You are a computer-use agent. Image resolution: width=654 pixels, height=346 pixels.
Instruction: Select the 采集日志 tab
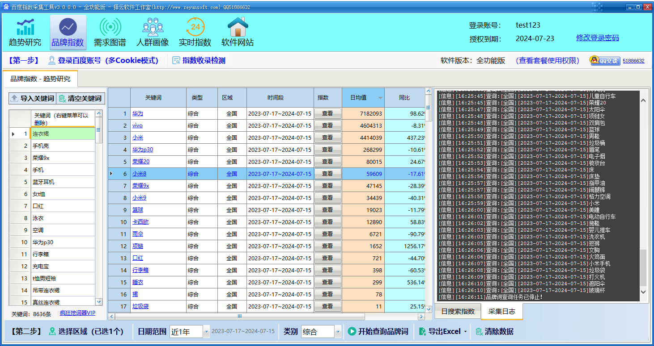(502, 312)
